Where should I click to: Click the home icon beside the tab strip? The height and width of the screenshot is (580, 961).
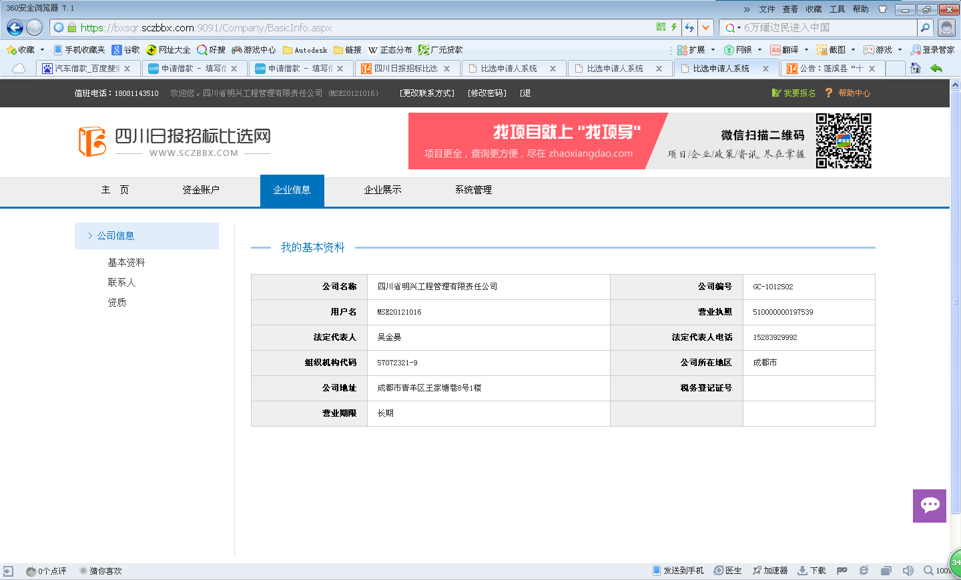(x=916, y=68)
